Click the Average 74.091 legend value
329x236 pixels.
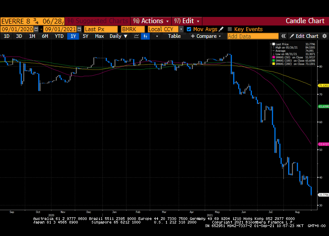coord(309,51)
